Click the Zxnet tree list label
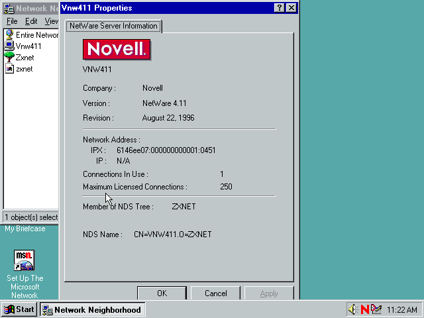 pyautogui.click(x=25, y=58)
